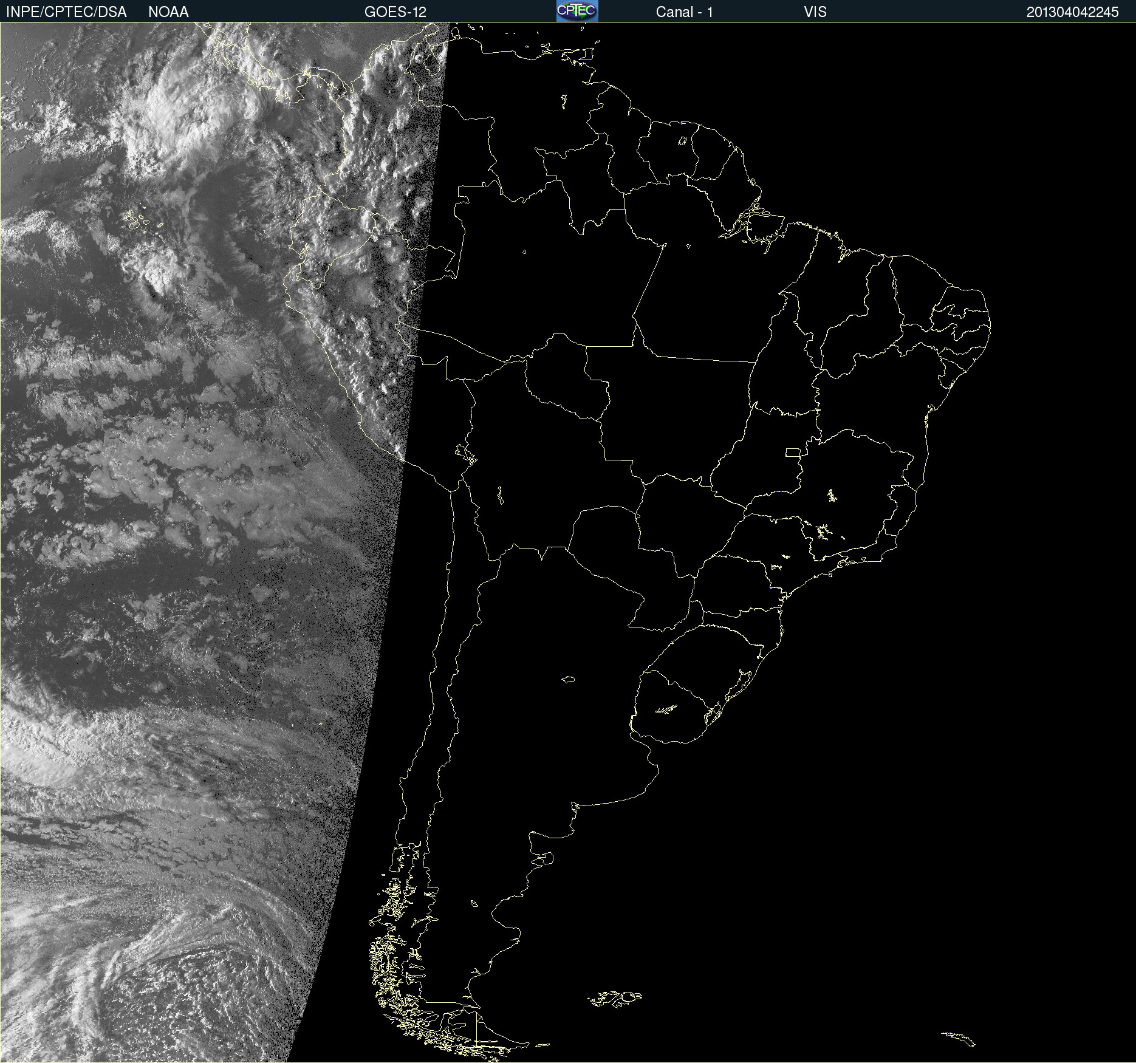Select the VIS header label

point(815,12)
